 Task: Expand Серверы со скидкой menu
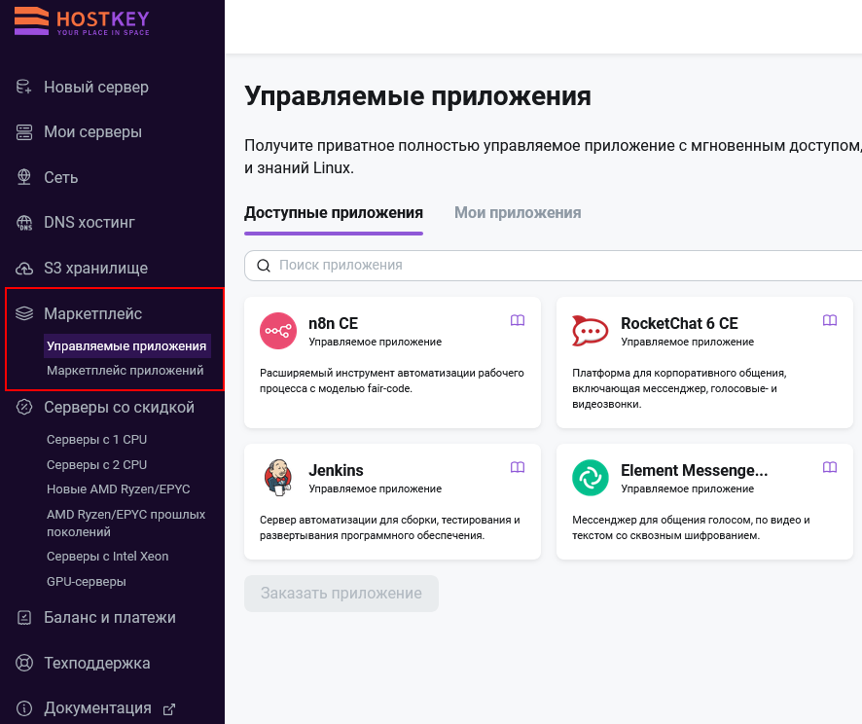click(x=119, y=408)
